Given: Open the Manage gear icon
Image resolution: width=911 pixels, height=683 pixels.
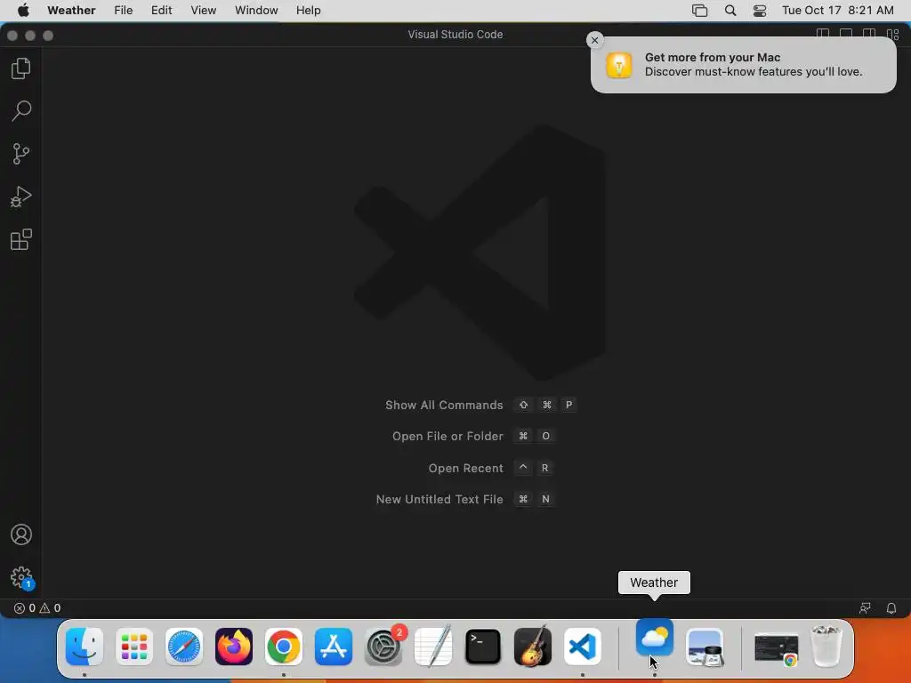Looking at the screenshot, I should tap(21, 577).
